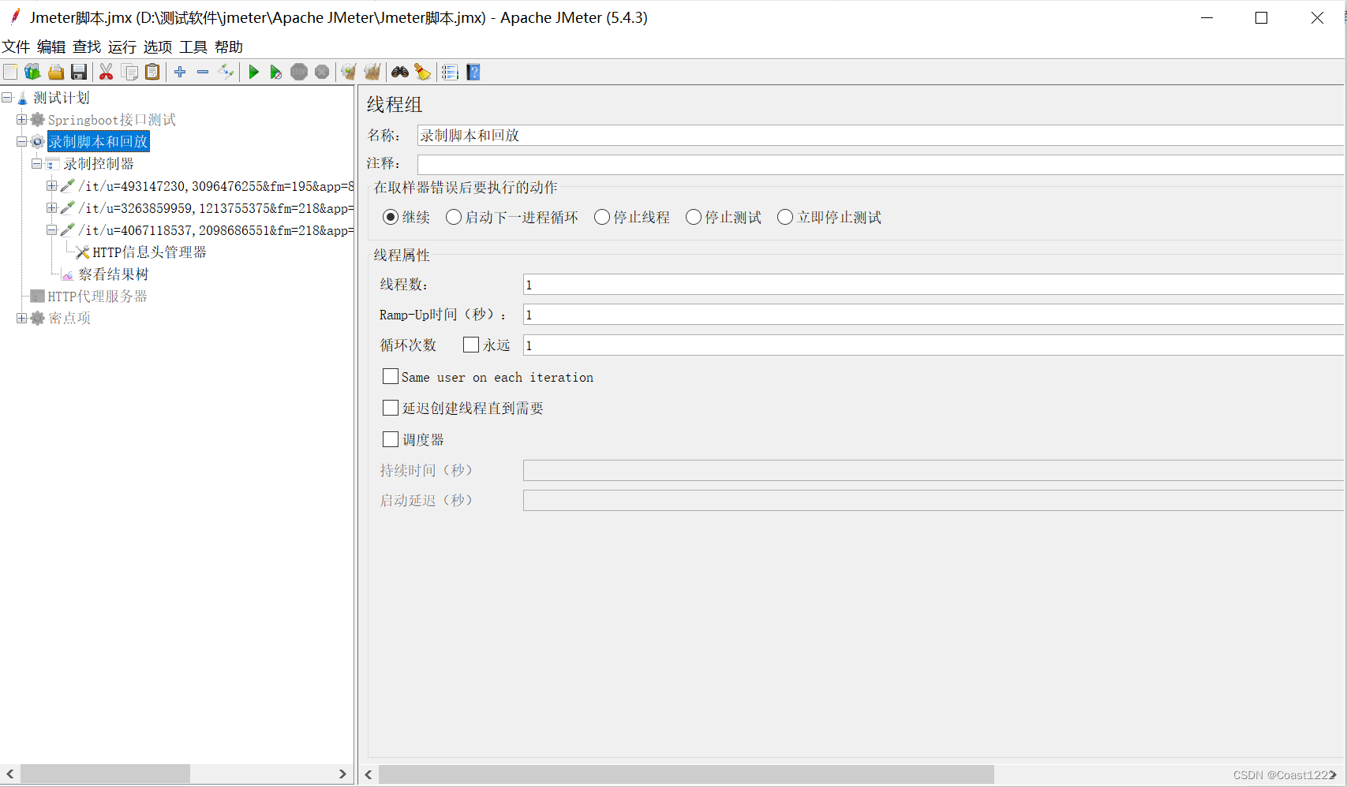Open the 运行 menu
The image size is (1347, 787).
(122, 47)
